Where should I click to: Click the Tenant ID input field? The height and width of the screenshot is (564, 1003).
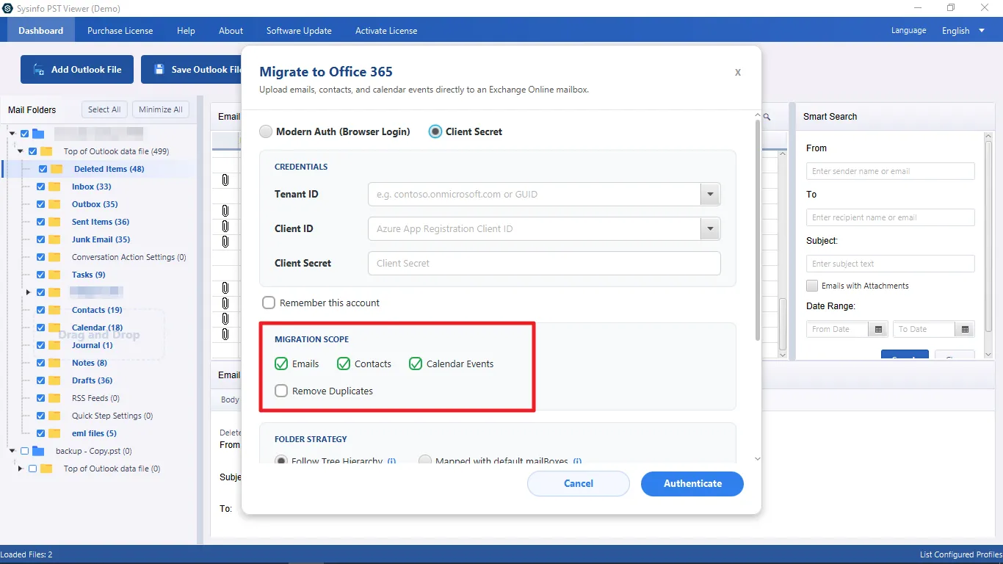coord(535,195)
